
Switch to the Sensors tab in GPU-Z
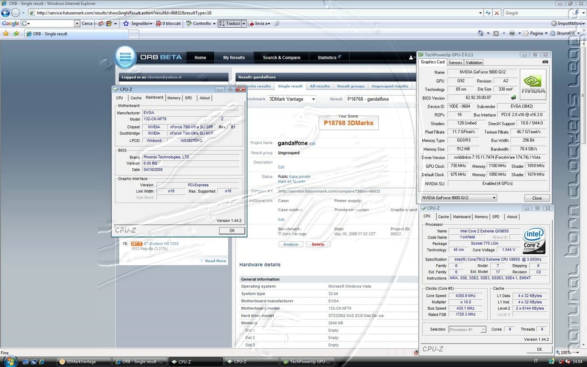[x=455, y=63]
